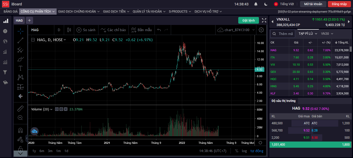Toggle tự động auto scale
Viewport: 353px width, 158px height.
point(257,151)
